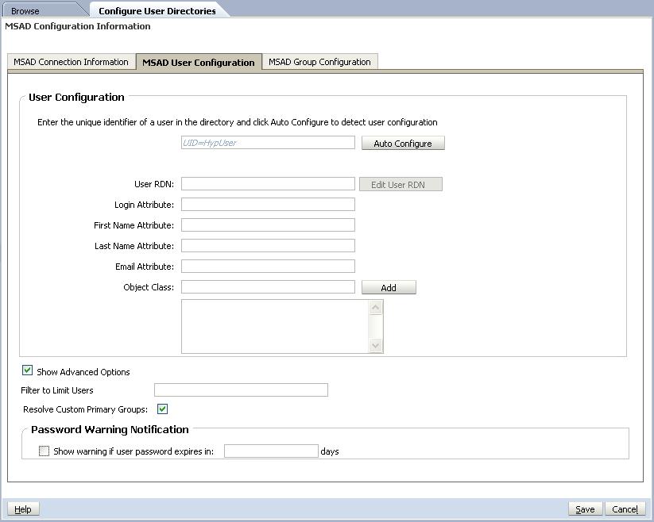This screenshot has height=522, width=654.
Task: Open the Help dialog
Action: (x=23, y=509)
